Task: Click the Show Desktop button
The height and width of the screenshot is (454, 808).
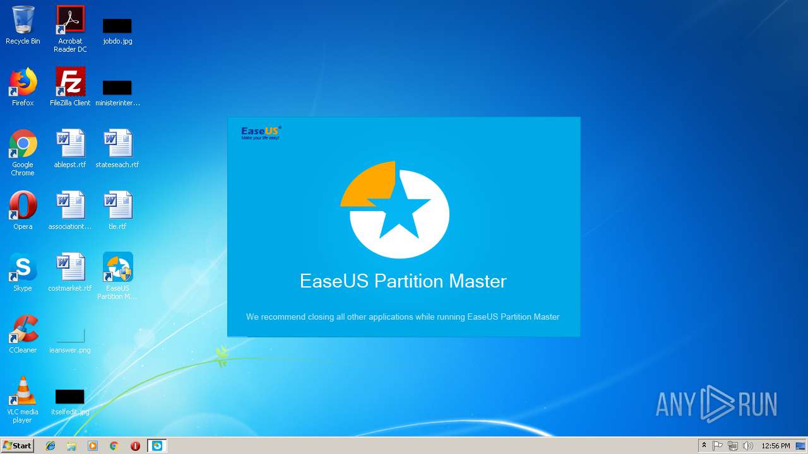Action: click(x=801, y=446)
